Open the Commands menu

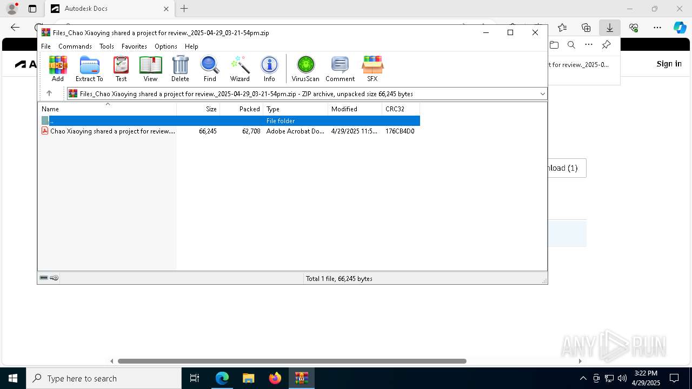point(75,46)
